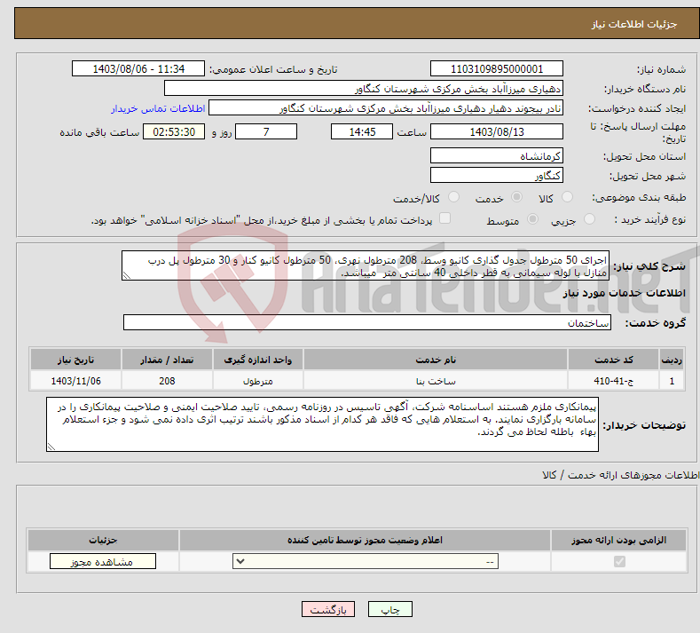
Task: Click the service code cell ج-41-410
Action: (614, 381)
